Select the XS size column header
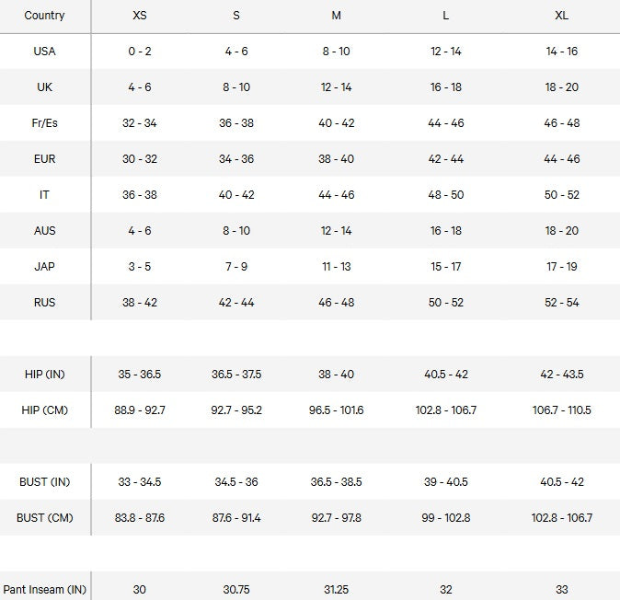Screen dimensions: 620x600 (140, 16)
